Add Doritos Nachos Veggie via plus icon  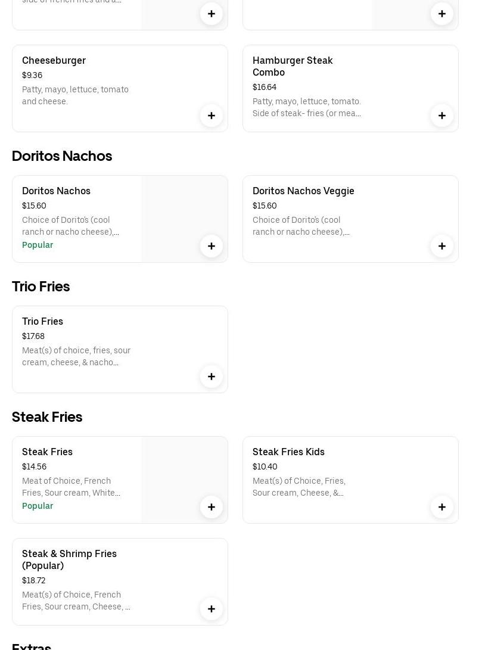[442, 246]
